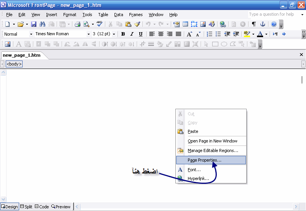Increase indent of paragraph
This screenshot has width=306, height=211.
click(236, 34)
